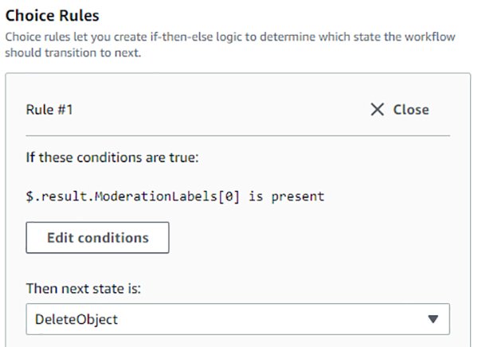Click the DeleteObject text in the selector
Screen dimensions: 478x347
coord(76,319)
